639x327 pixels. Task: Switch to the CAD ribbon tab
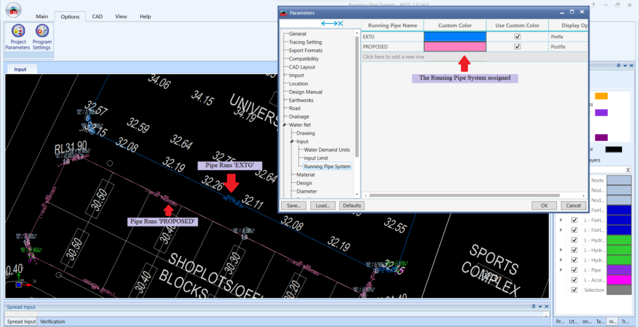[97, 16]
